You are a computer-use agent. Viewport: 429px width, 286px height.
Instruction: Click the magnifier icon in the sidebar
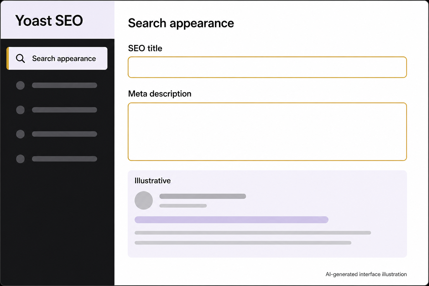click(20, 58)
